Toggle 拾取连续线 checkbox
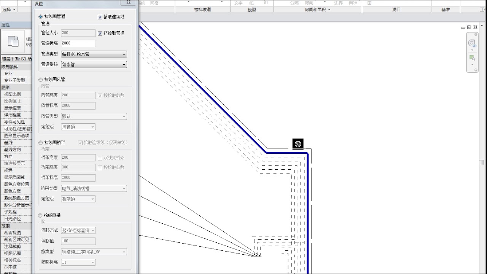This screenshot has height=274, width=487. click(100, 17)
